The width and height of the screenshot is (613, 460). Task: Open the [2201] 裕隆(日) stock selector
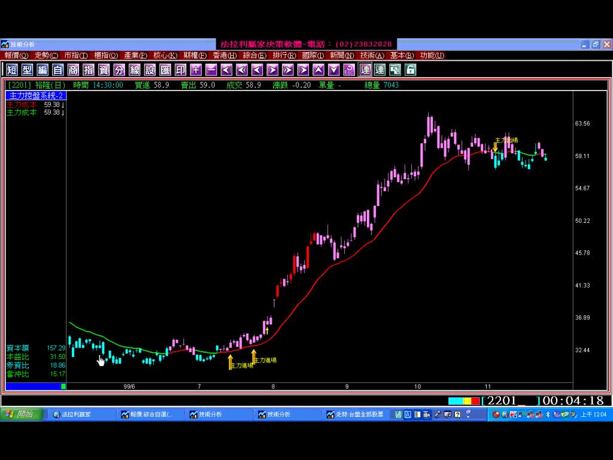click(37, 85)
